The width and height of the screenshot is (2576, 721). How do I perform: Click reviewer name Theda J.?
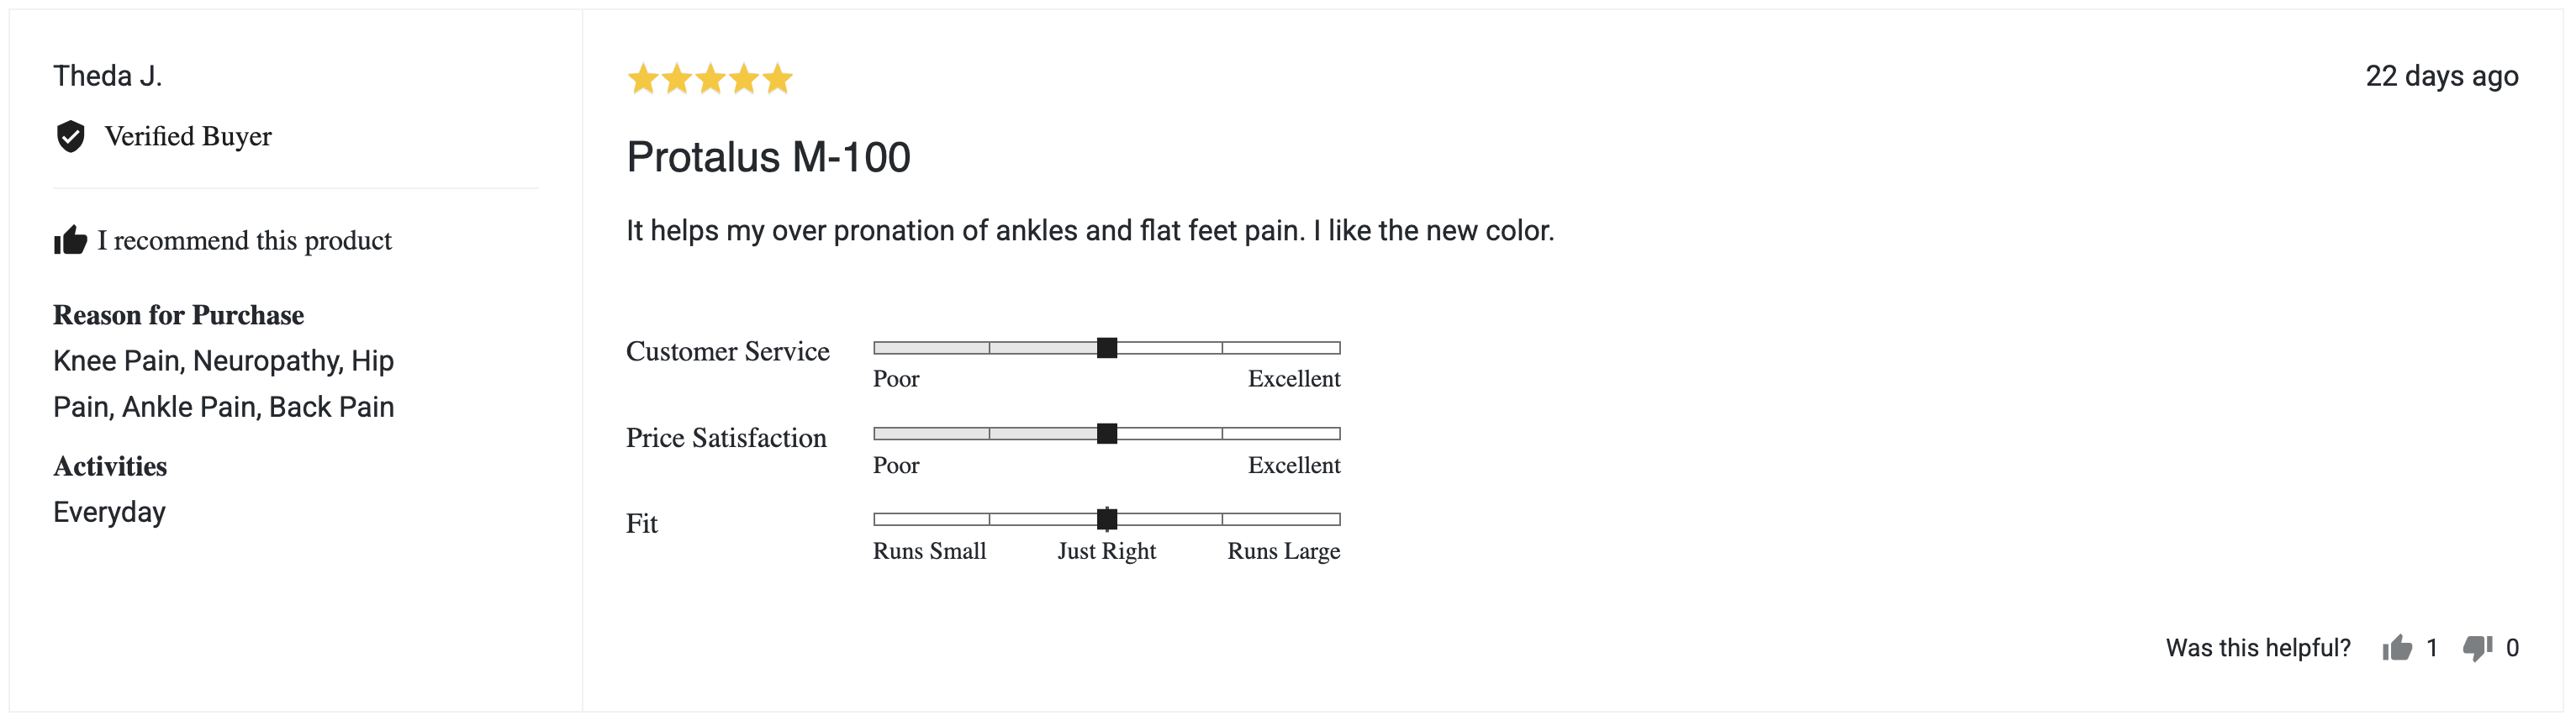[107, 76]
